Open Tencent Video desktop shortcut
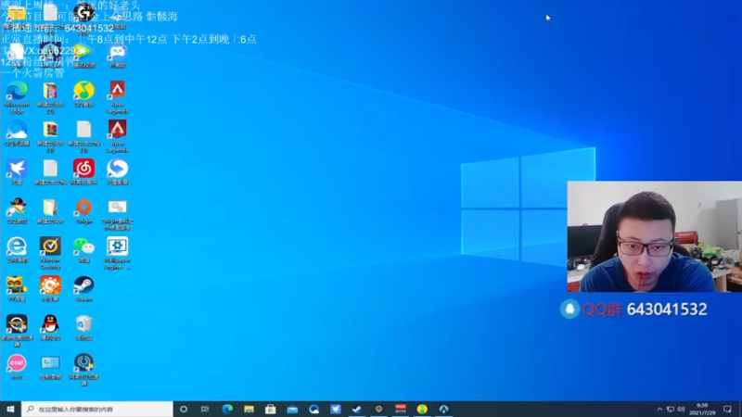 coord(83,56)
